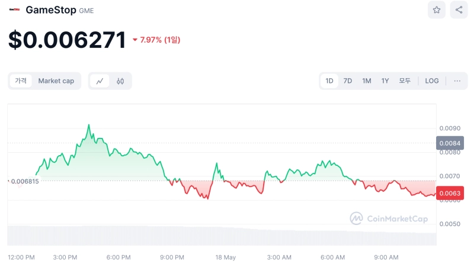Viewport: 474px width, 267px height.
Task: Click the GME ticker symbol label
Action: click(87, 11)
